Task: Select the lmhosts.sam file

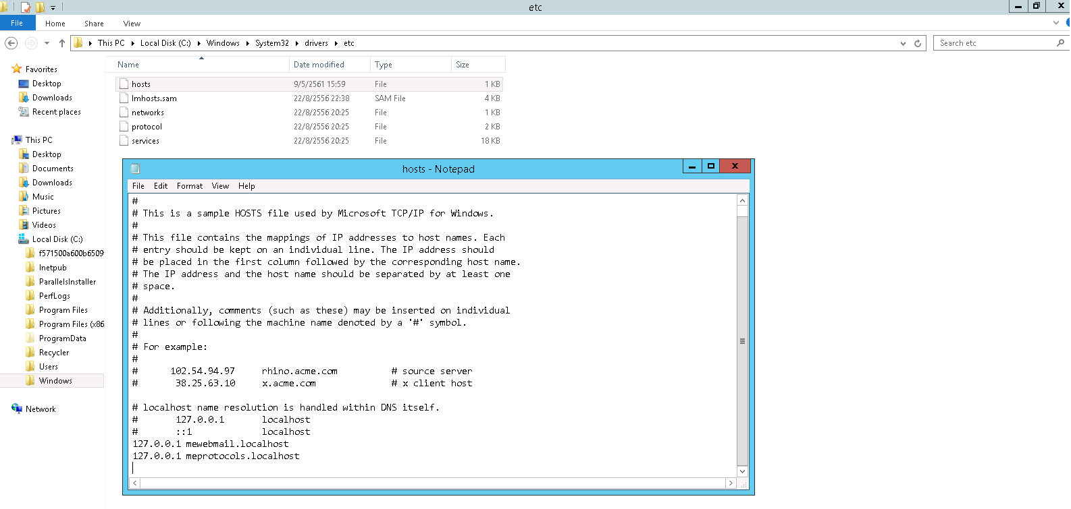Action: [x=154, y=98]
